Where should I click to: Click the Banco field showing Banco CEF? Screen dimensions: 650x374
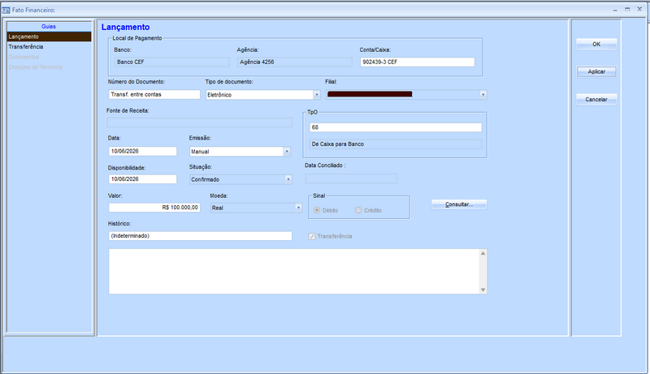171,62
